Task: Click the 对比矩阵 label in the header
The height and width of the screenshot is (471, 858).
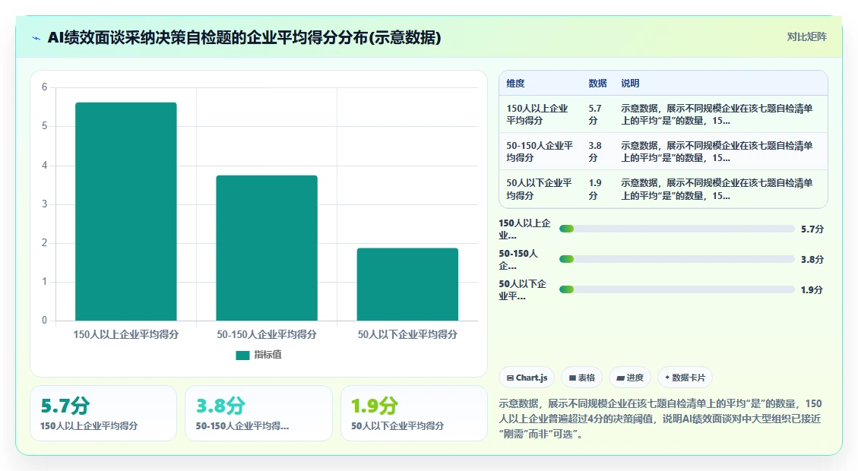Action: pyautogui.click(x=806, y=36)
